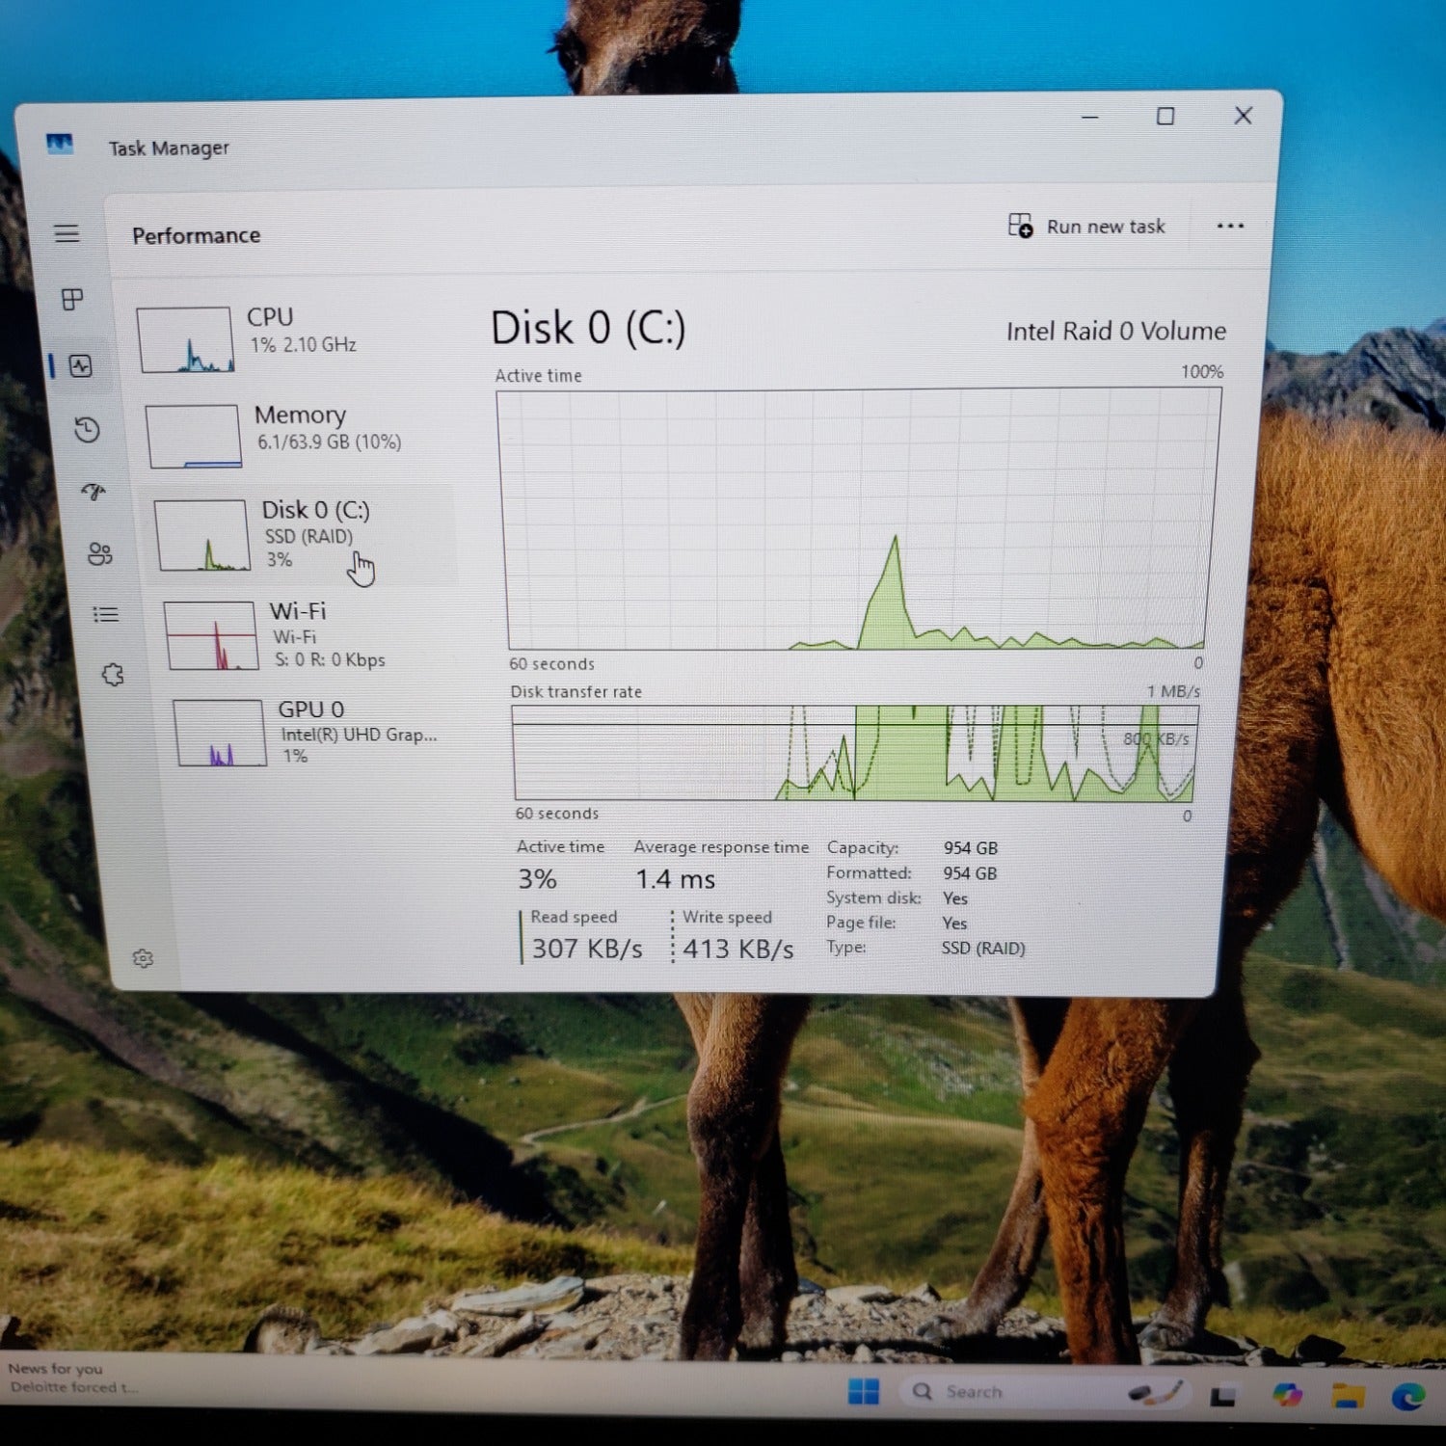Open Task Manager settings gear
This screenshot has height=1446, width=1446.
pos(143,958)
